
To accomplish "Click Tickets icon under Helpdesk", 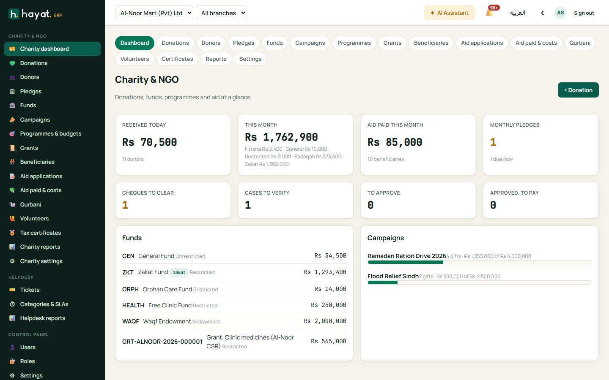I will click(x=12, y=290).
